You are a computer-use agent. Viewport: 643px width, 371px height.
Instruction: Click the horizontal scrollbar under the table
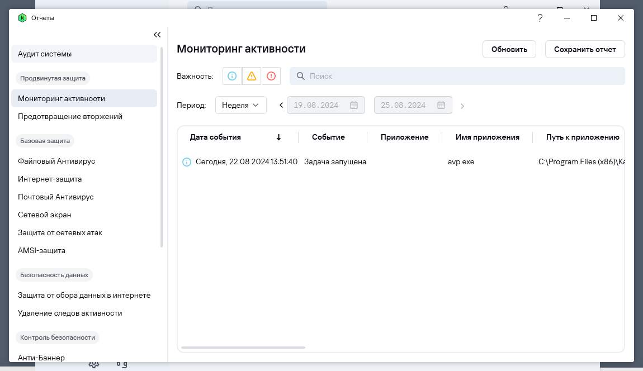pyautogui.click(x=243, y=348)
